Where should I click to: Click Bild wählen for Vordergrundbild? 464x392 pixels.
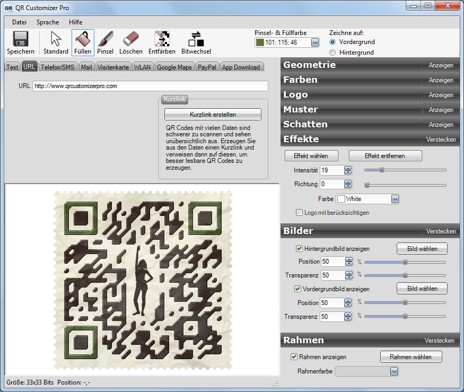[x=422, y=289]
